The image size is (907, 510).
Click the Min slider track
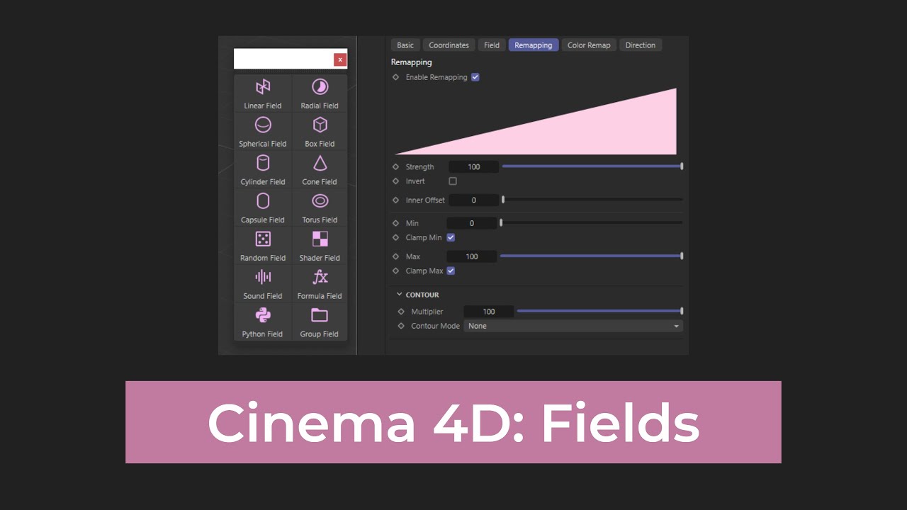point(591,222)
